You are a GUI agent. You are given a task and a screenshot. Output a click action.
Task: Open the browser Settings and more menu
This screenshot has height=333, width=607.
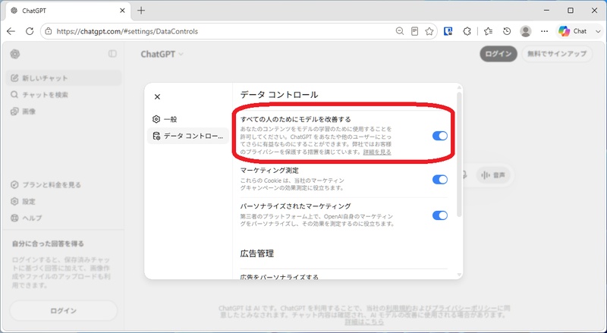pos(544,31)
